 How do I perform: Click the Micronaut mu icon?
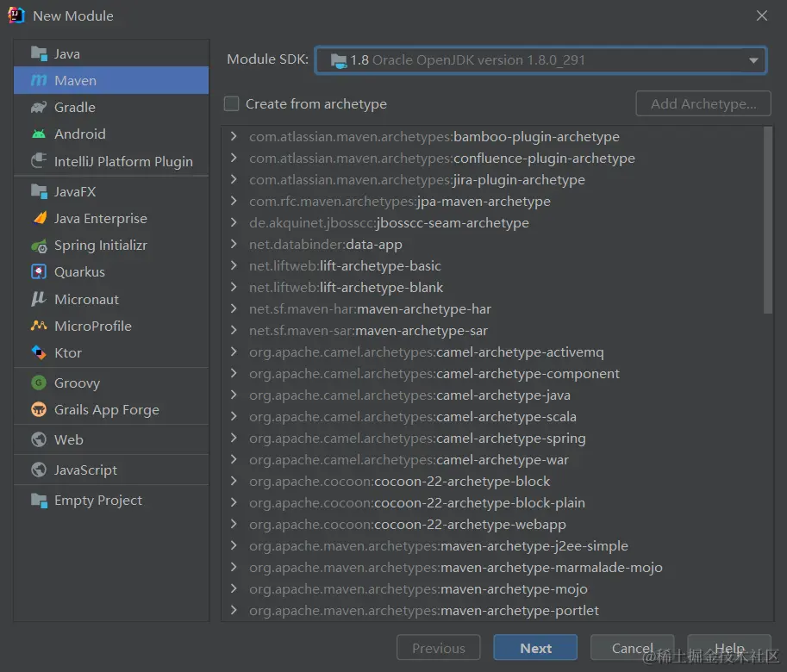(39, 299)
